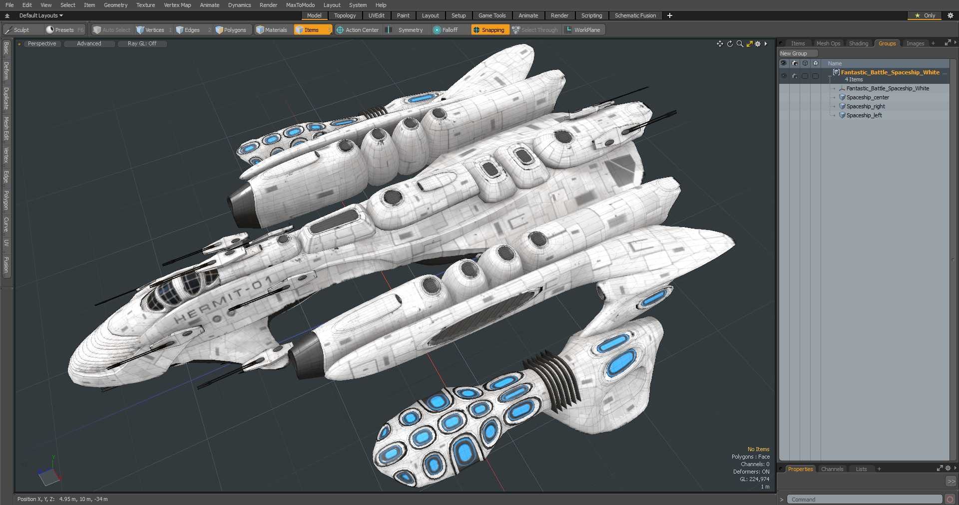The image size is (959, 505).
Task: Switch to the Mesh Ops panel tab
Action: click(828, 43)
